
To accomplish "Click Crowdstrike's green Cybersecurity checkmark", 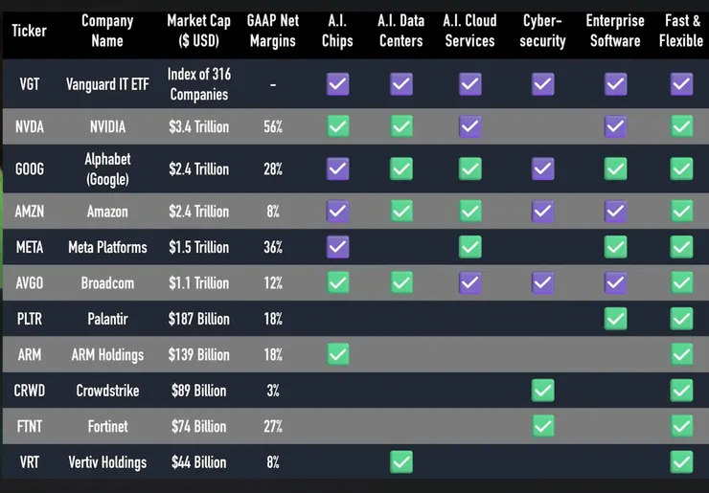I will click(543, 391).
